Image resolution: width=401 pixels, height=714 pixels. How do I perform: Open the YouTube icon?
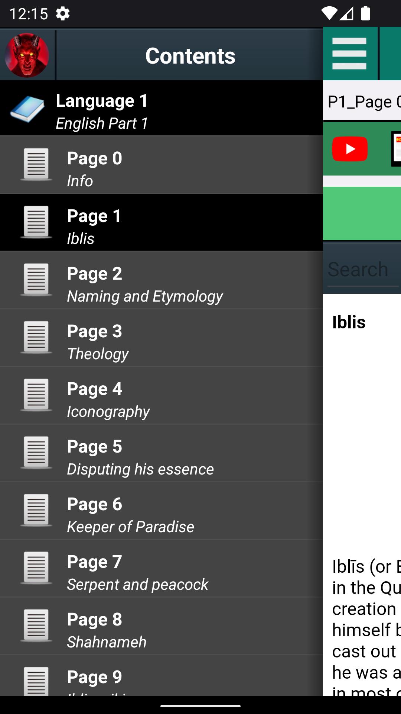(349, 149)
